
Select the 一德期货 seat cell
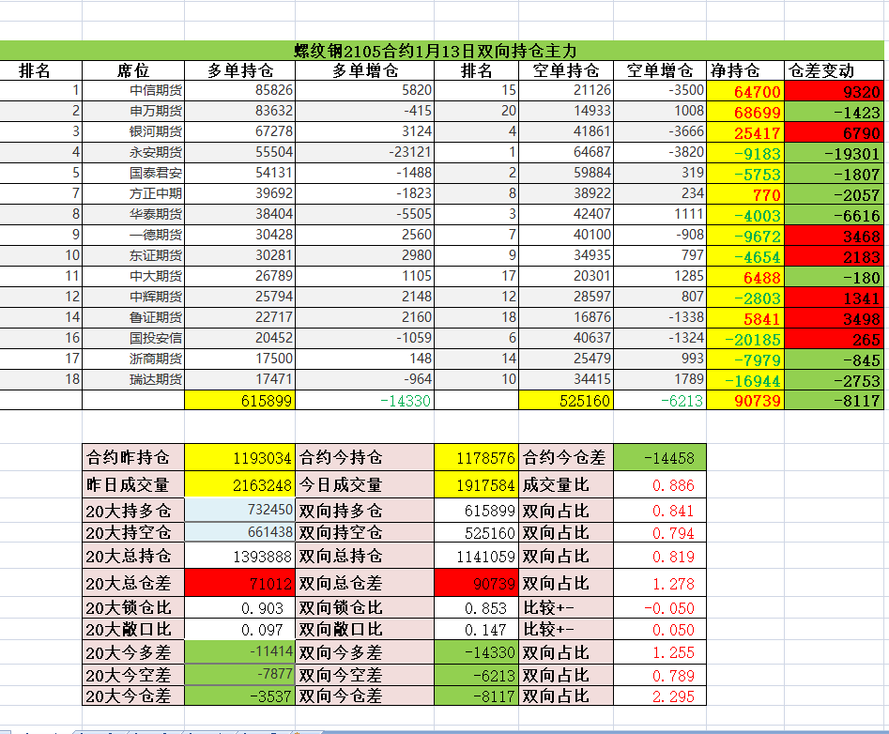(x=133, y=235)
